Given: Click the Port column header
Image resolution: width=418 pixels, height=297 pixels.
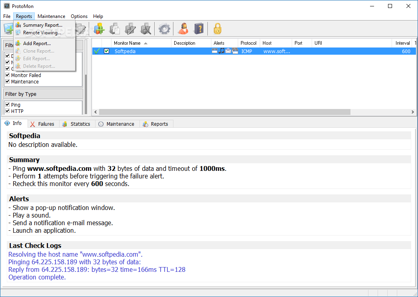Looking at the screenshot, I should (x=302, y=43).
